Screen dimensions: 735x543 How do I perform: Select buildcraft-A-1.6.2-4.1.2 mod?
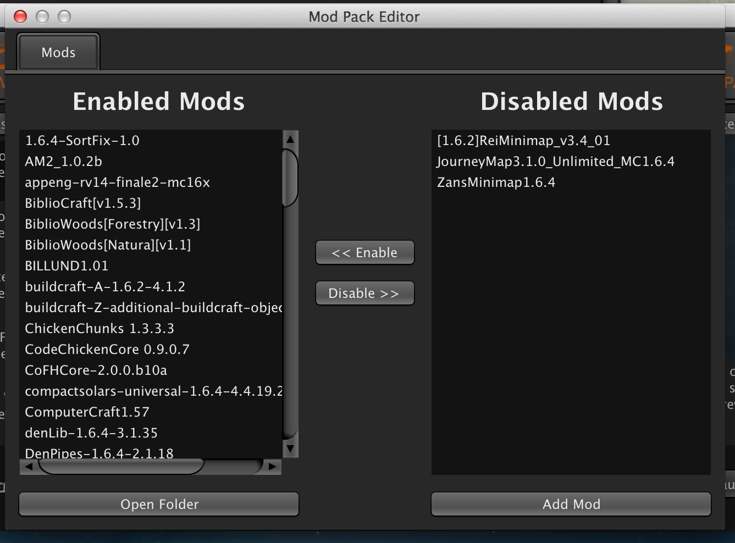pos(151,287)
